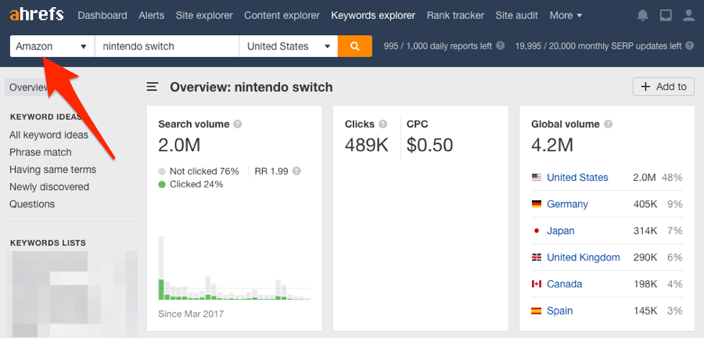Open the notifications bell icon
Viewport: 704px width, 338px height.
pyautogui.click(x=643, y=16)
